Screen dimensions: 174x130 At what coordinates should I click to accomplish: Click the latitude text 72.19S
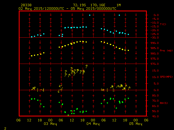coord(79,5)
